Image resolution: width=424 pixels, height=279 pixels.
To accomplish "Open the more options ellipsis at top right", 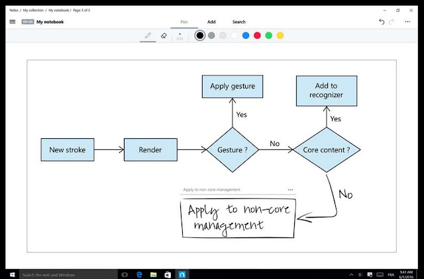I will click(x=407, y=22).
